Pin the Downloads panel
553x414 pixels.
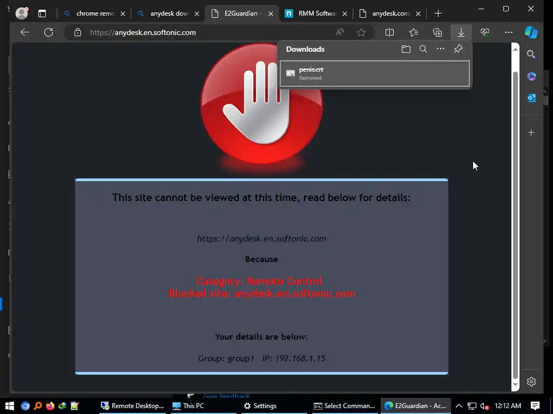point(458,49)
